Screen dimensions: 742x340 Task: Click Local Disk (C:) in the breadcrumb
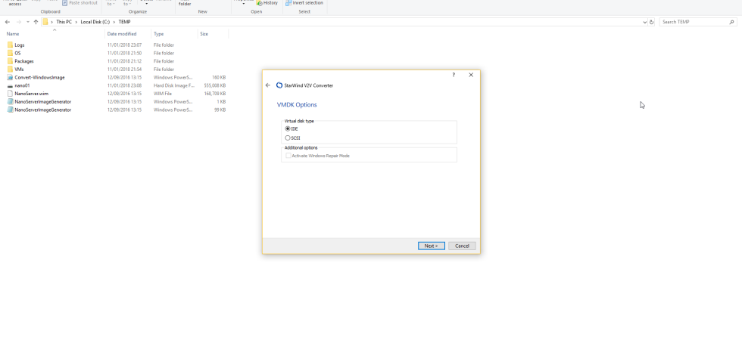(95, 22)
